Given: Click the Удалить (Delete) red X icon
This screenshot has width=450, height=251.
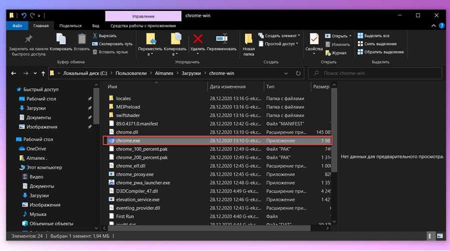Looking at the screenshot, I should pyautogui.click(x=198, y=39).
